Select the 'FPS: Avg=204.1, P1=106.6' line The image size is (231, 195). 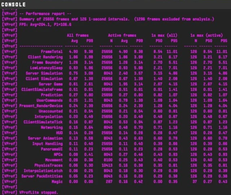pos(45,25)
